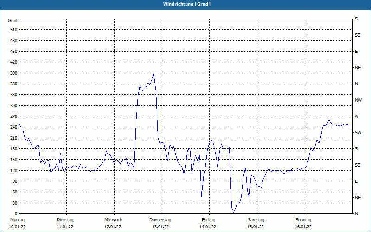
Task: Click the '150' y-axis value
Action: [x=14, y=160]
